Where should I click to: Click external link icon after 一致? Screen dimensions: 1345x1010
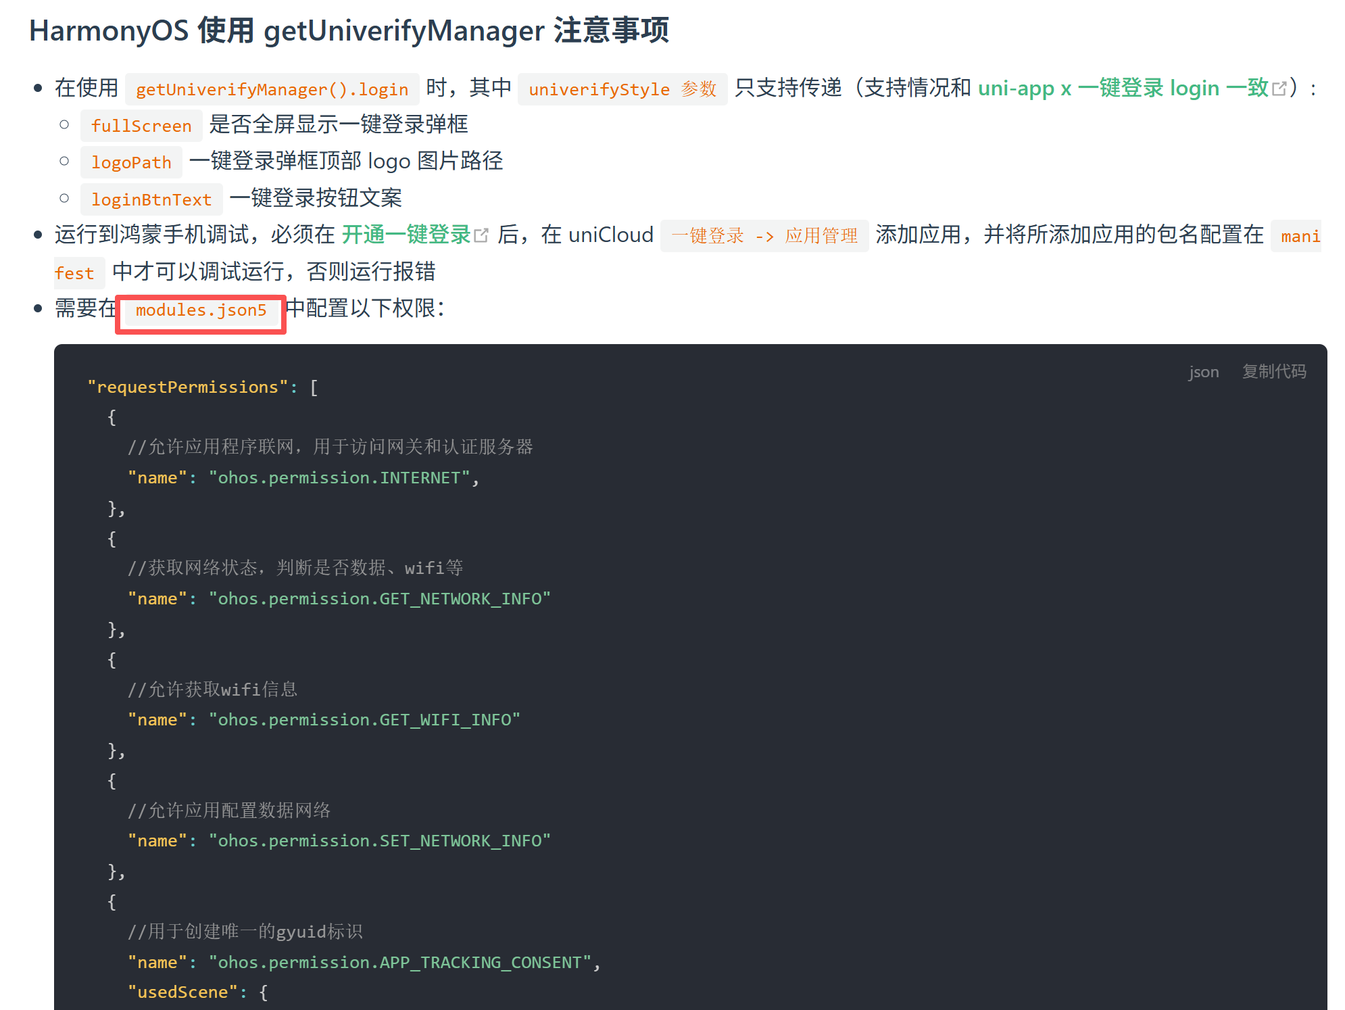pyautogui.click(x=1279, y=89)
